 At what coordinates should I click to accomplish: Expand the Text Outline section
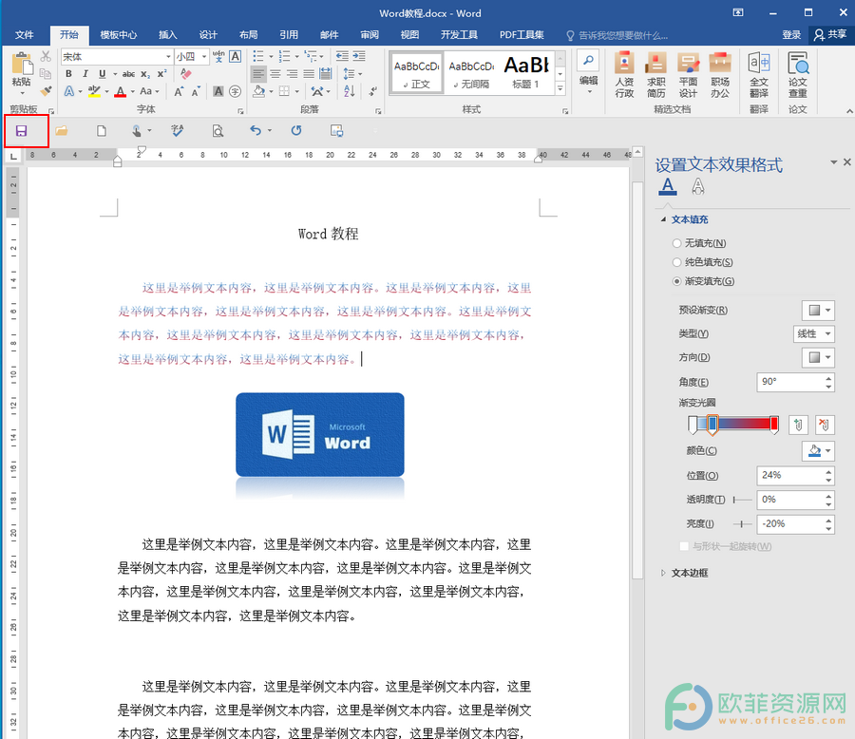click(690, 573)
